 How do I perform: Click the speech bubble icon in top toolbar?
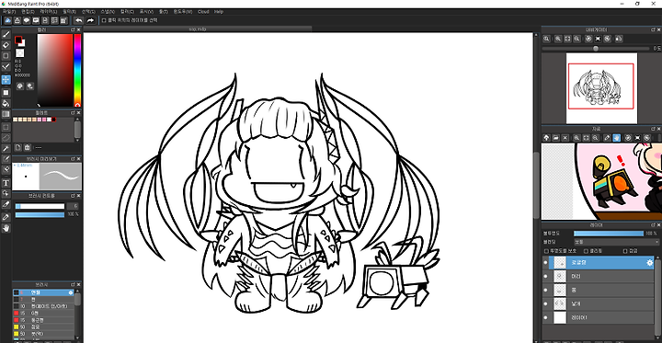click(26, 20)
